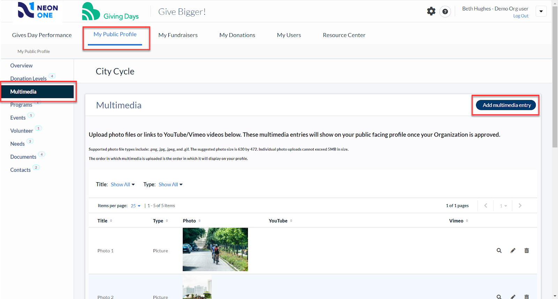Click the Log Out link
Screen dimensions: 558x299
pyautogui.click(x=521, y=16)
